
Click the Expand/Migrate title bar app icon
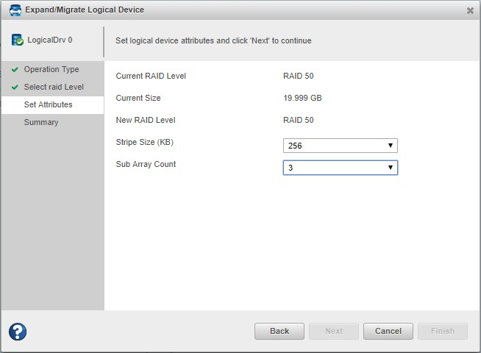15,10
